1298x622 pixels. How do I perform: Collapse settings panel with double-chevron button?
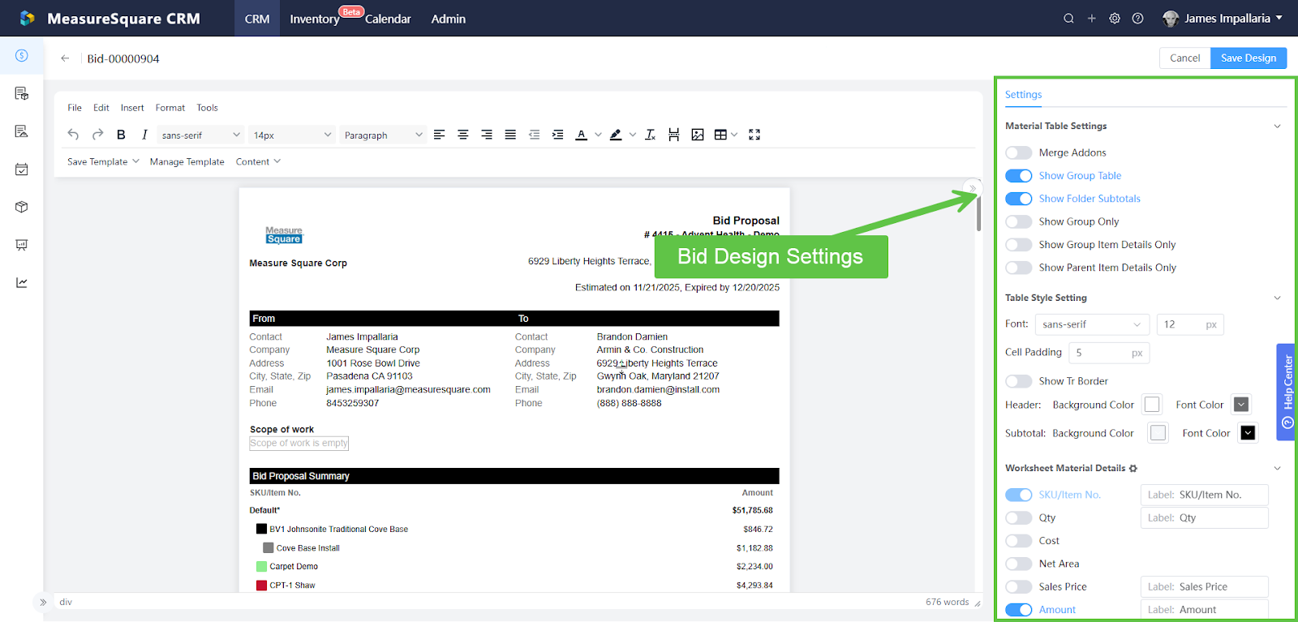click(x=973, y=188)
